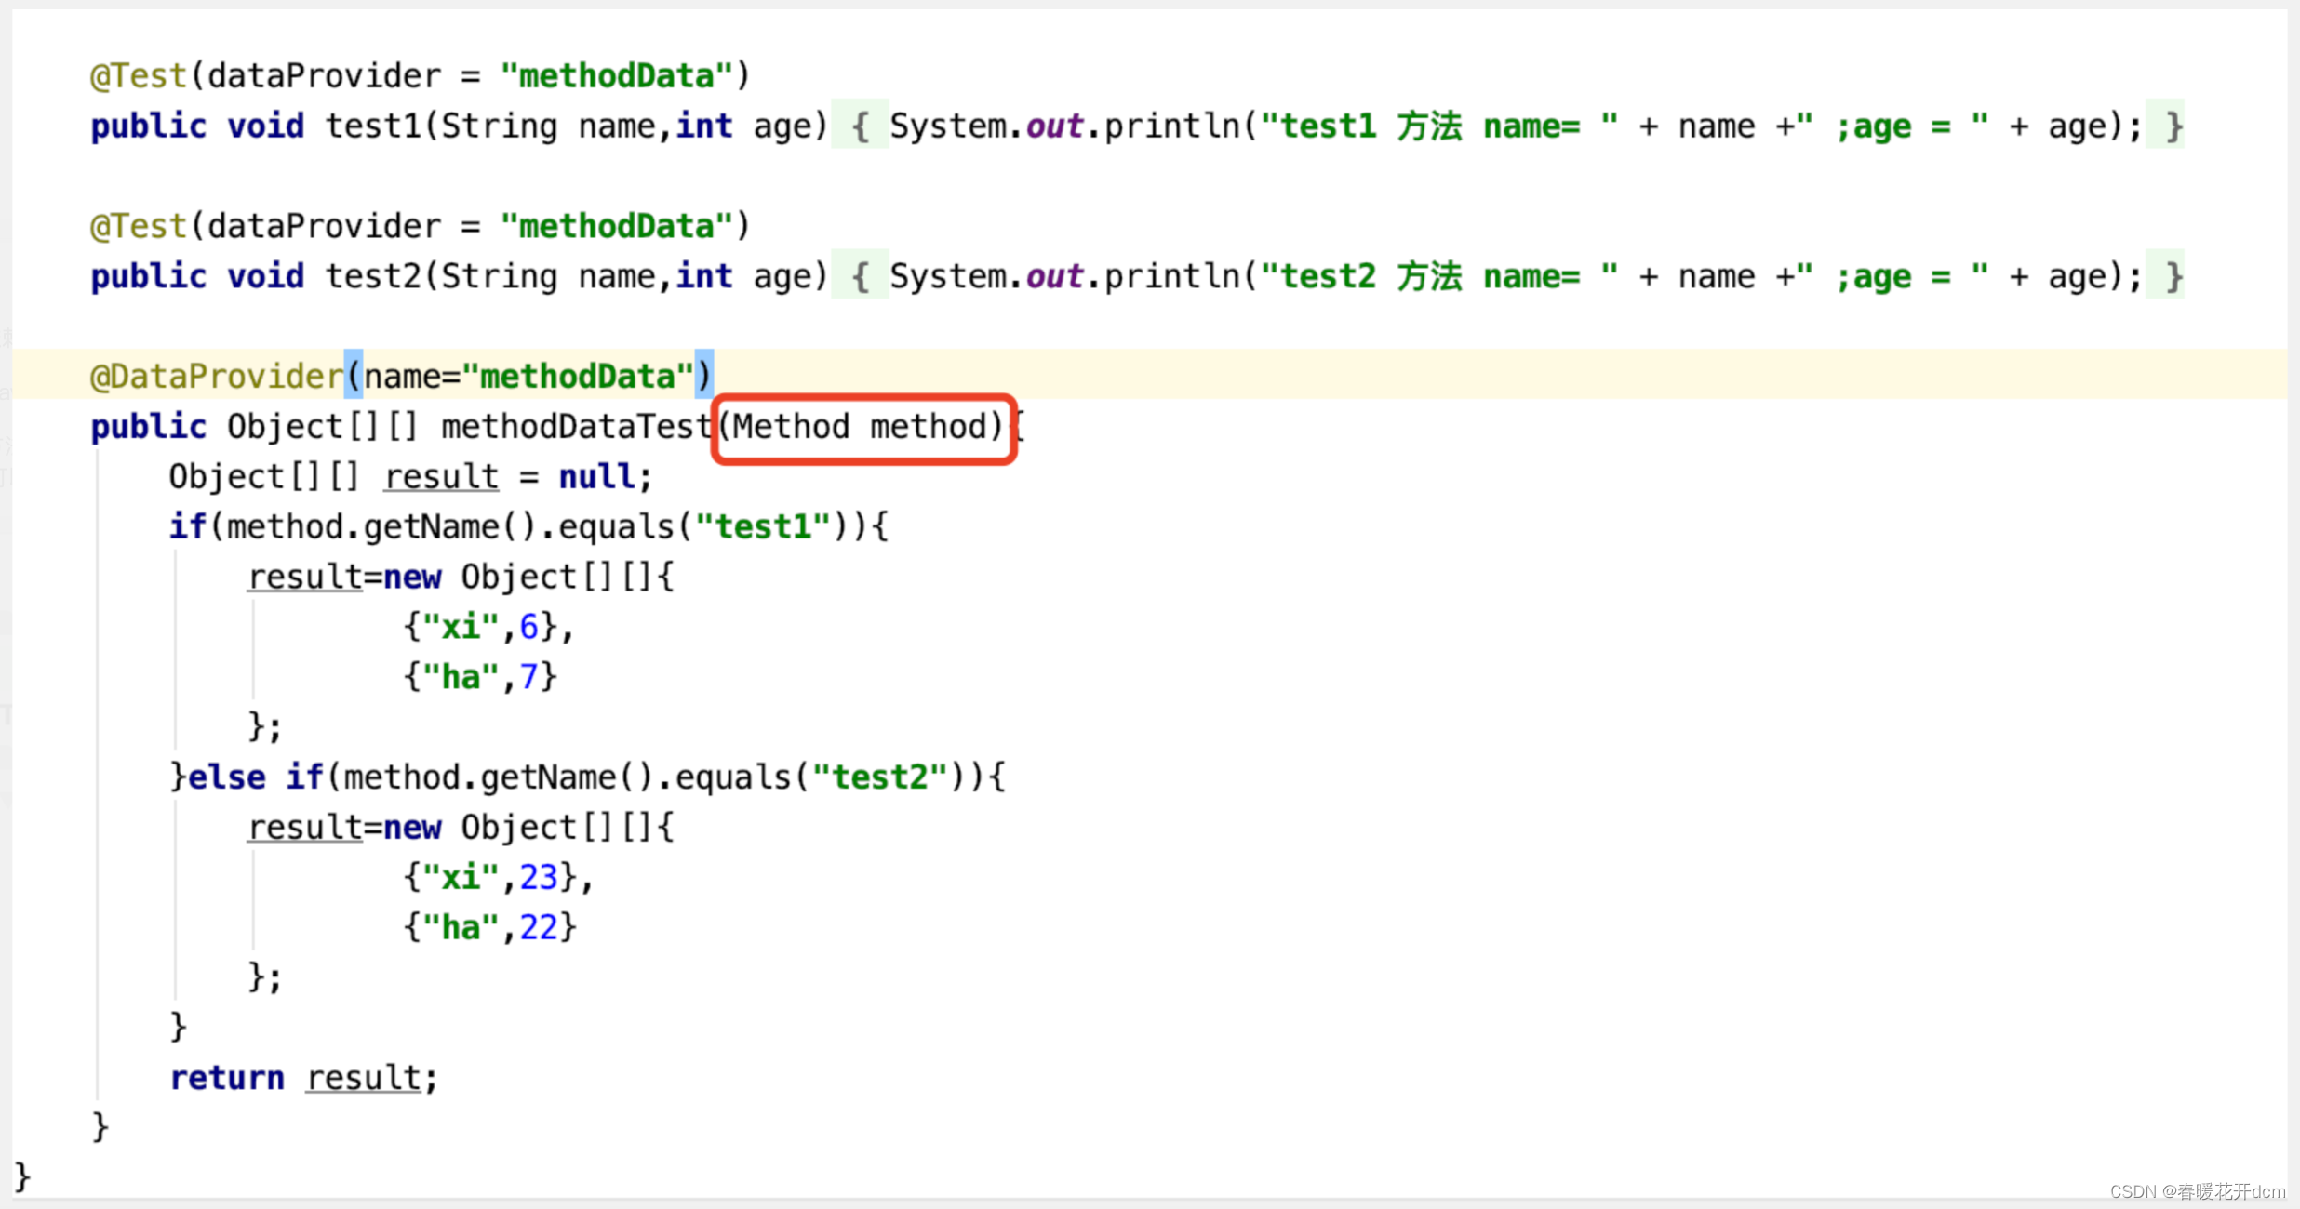Click the test1 method name in its declaration
This screenshot has height=1209, width=2300.
373,126
